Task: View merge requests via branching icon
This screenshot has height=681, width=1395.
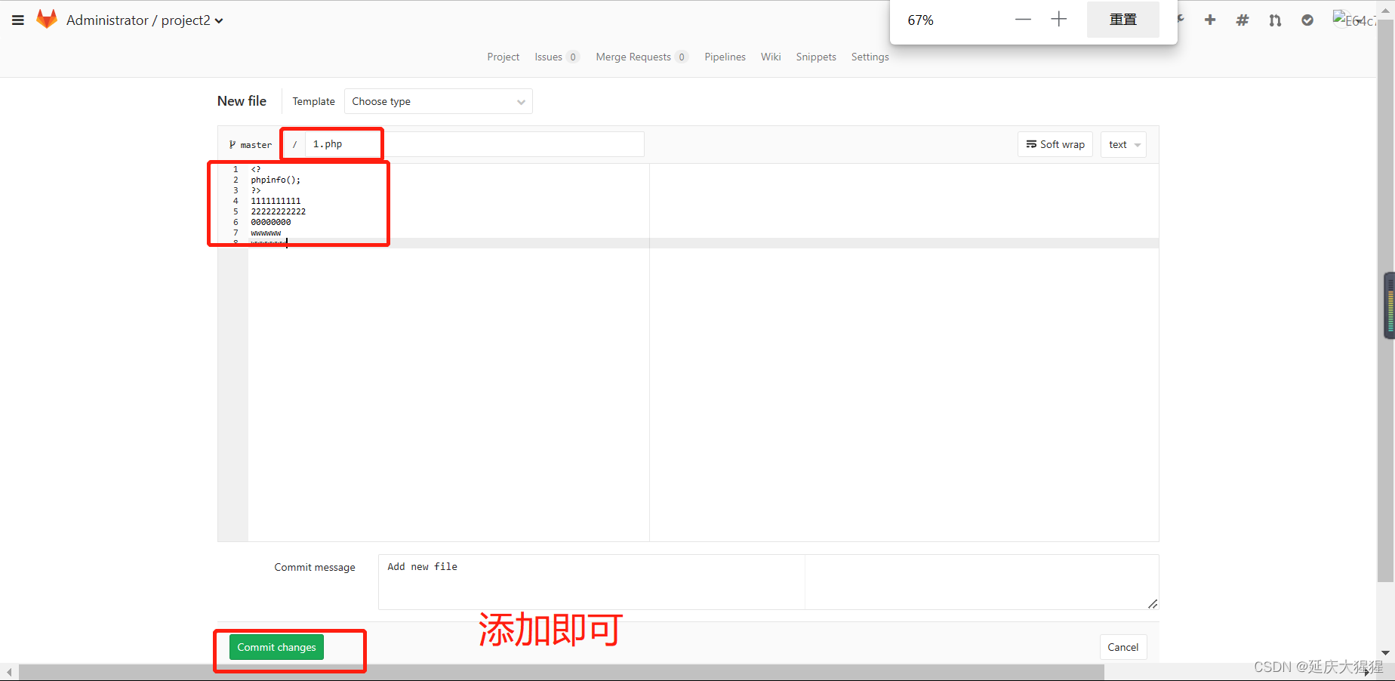Action: (x=1274, y=20)
